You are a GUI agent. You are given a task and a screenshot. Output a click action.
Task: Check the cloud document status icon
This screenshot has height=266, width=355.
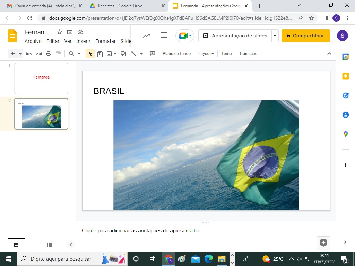(x=80, y=32)
